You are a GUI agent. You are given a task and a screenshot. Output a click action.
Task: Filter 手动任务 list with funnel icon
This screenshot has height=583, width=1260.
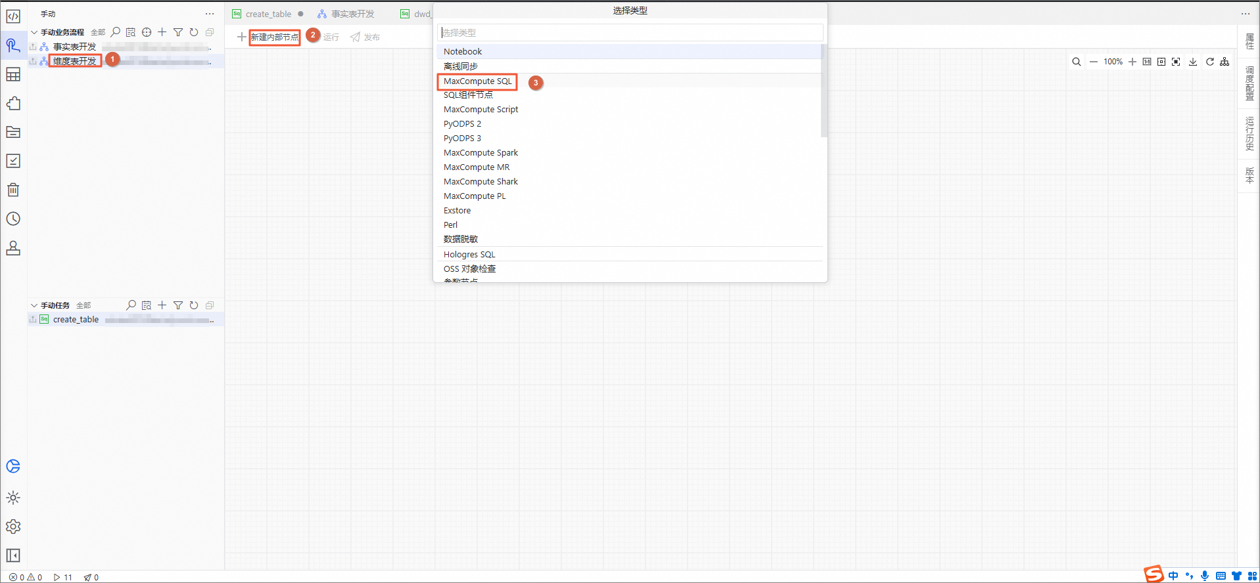coord(178,305)
